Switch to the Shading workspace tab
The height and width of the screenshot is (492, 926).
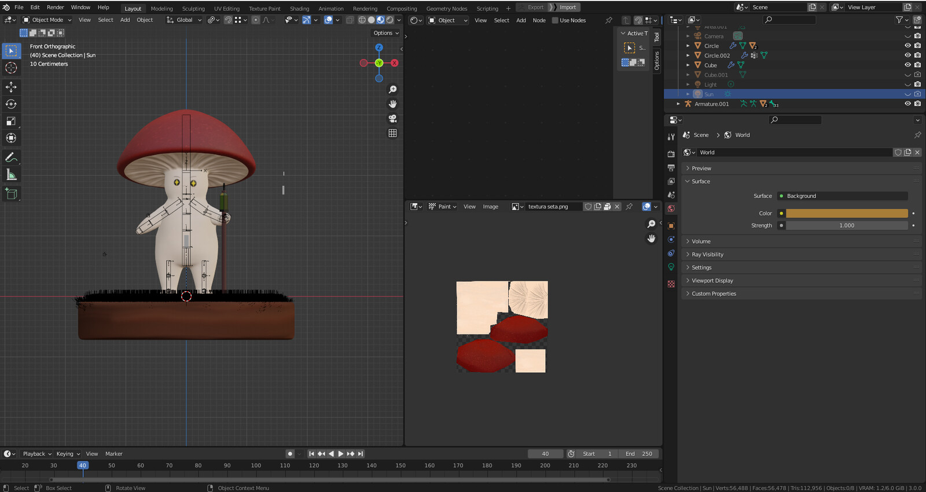click(x=299, y=9)
